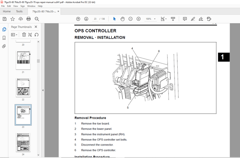Add a comment sticky note
The image size is (240, 158).
(x=185, y=19)
